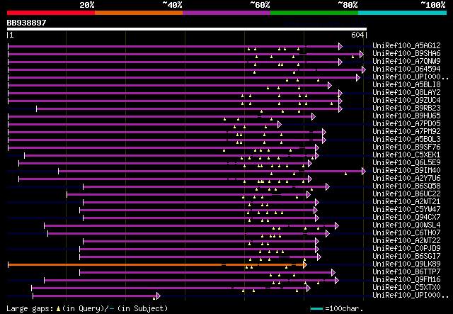Click the UniRef100_B6SGI7 label
The image size is (453, 314).
406,257
